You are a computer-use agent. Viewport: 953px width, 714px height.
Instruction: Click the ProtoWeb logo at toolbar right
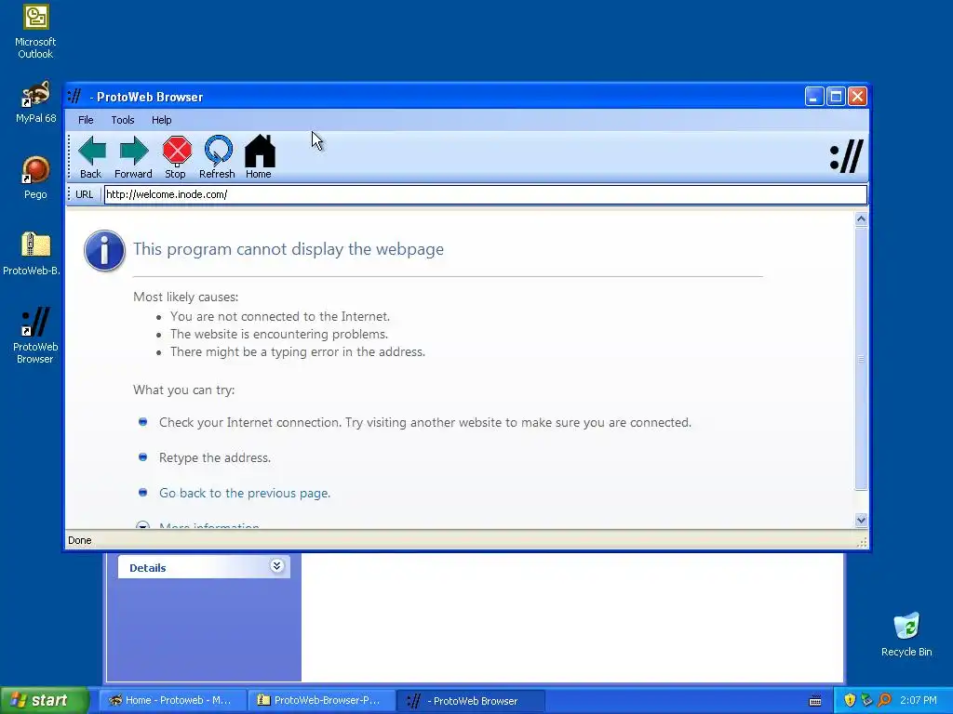pyautogui.click(x=847, y=156)
